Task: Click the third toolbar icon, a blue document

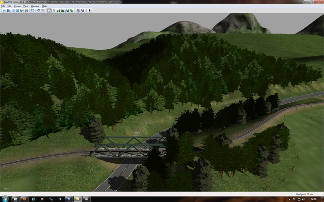Action: coord(13,11)
